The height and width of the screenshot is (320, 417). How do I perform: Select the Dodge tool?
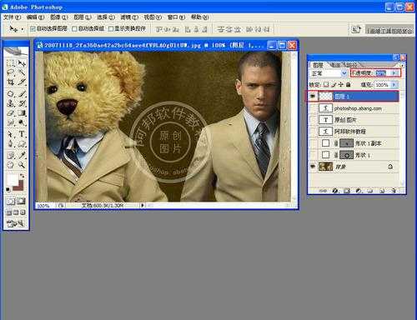pos(22,122)
